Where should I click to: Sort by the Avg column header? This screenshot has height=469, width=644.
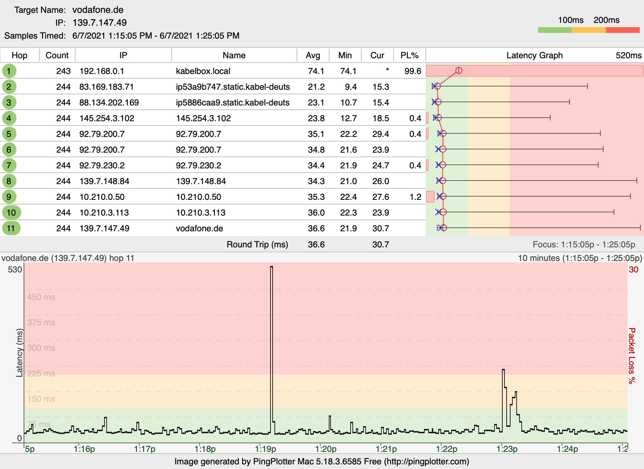tap(313, 55)
